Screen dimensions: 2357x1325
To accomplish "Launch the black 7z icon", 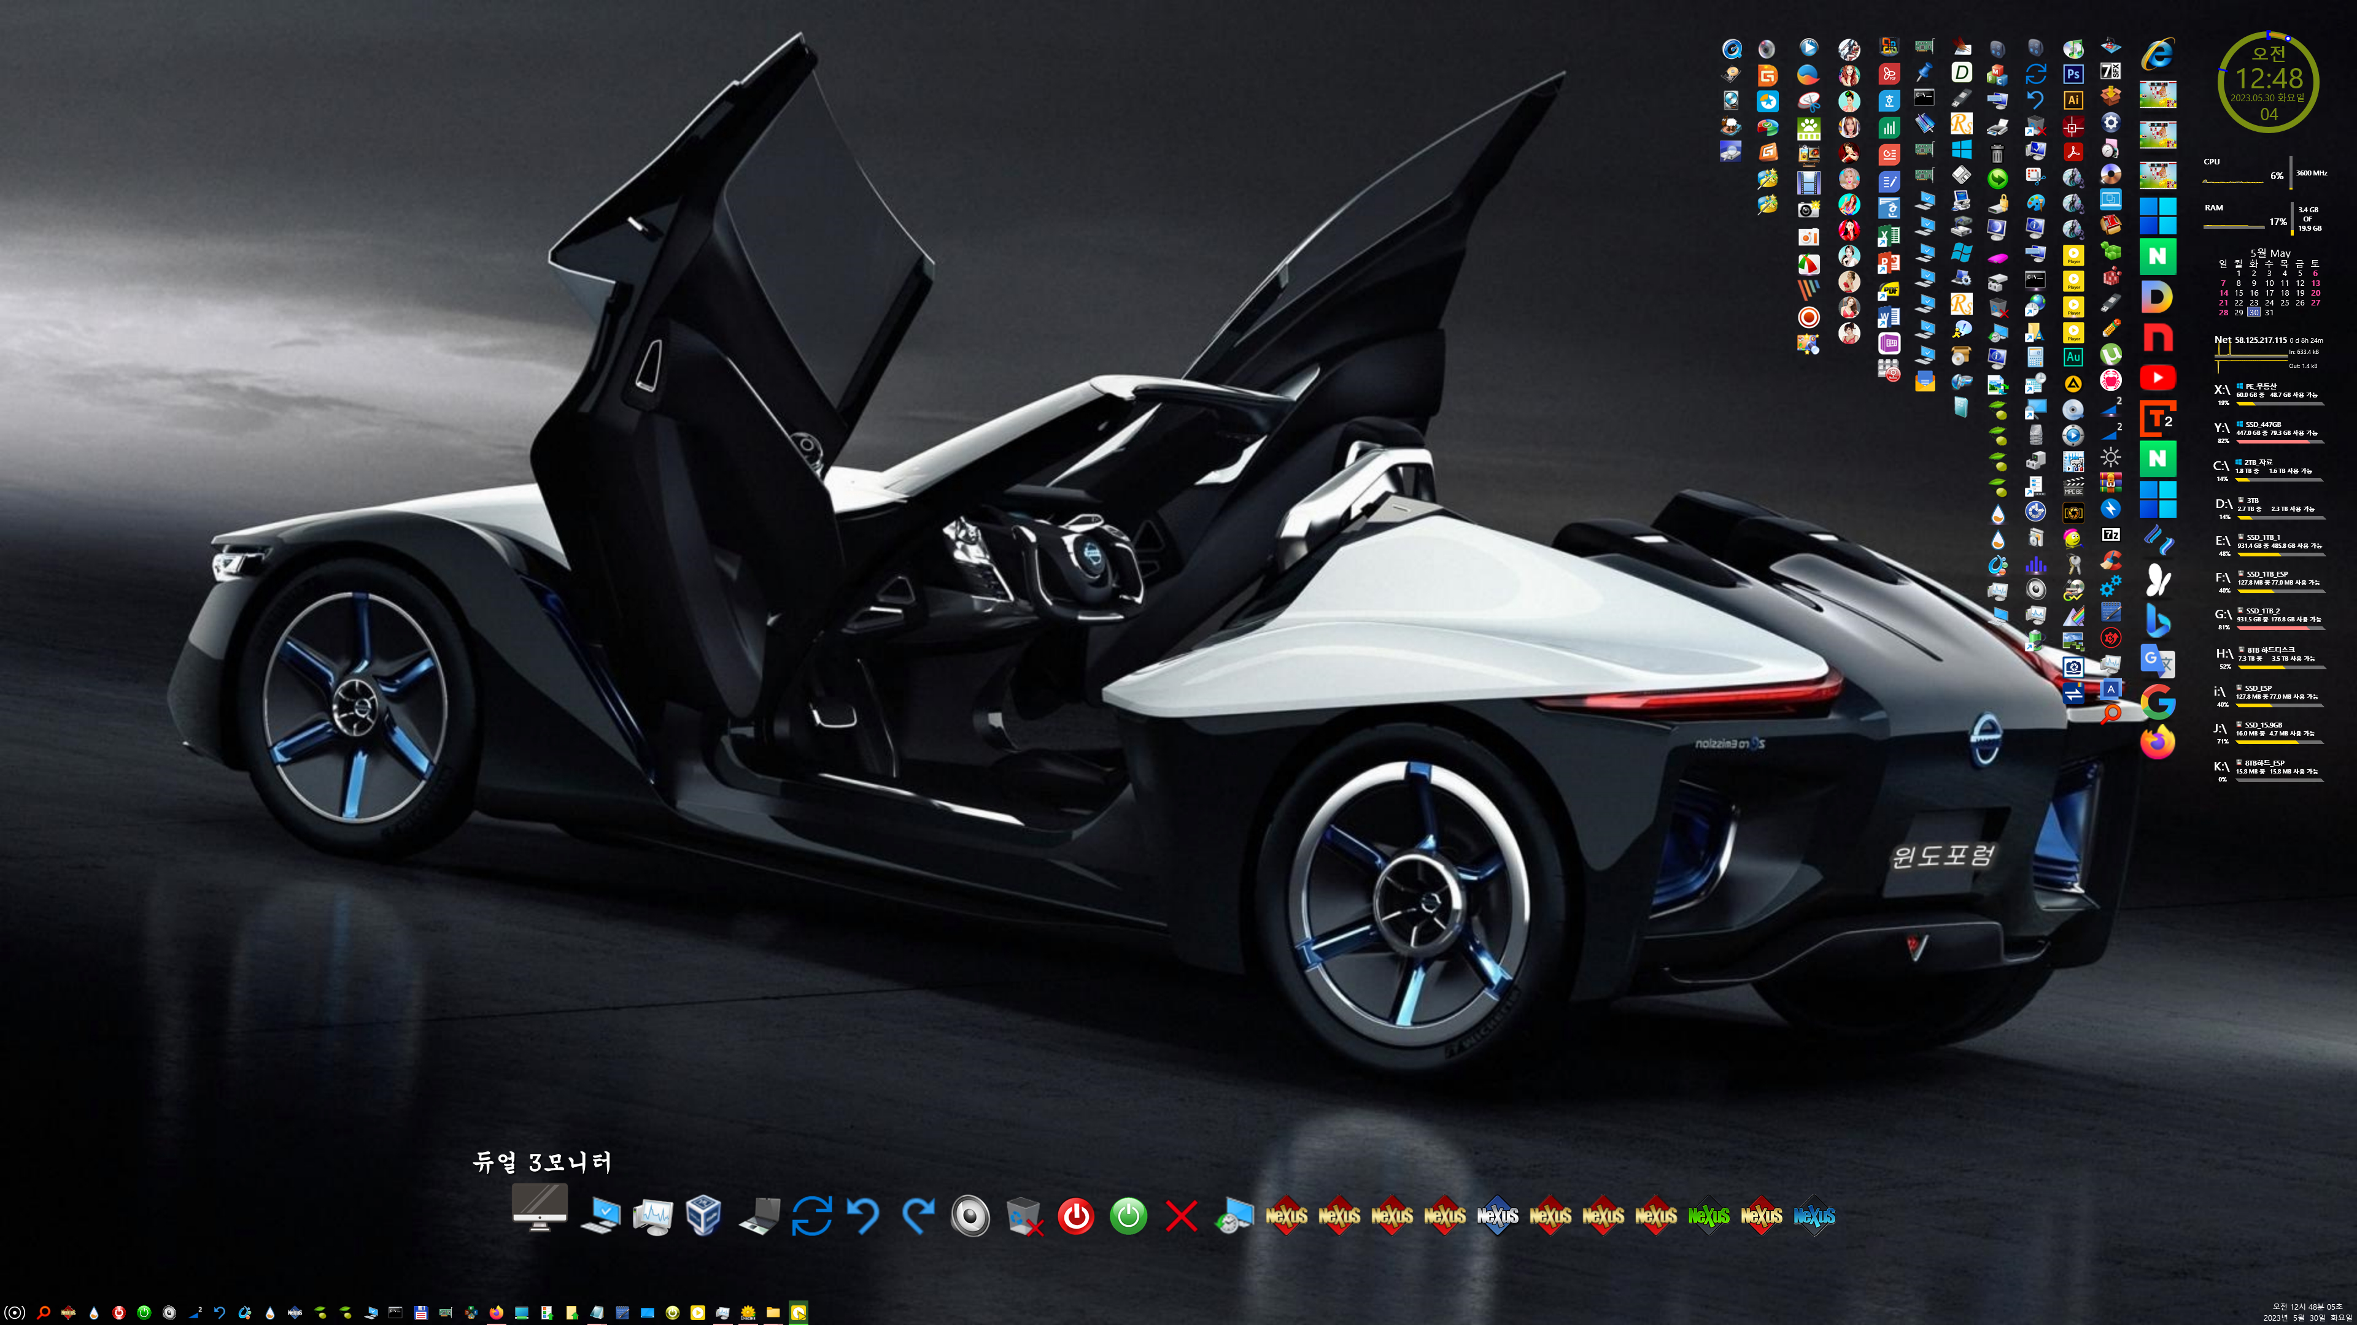I will [2111, 534].
